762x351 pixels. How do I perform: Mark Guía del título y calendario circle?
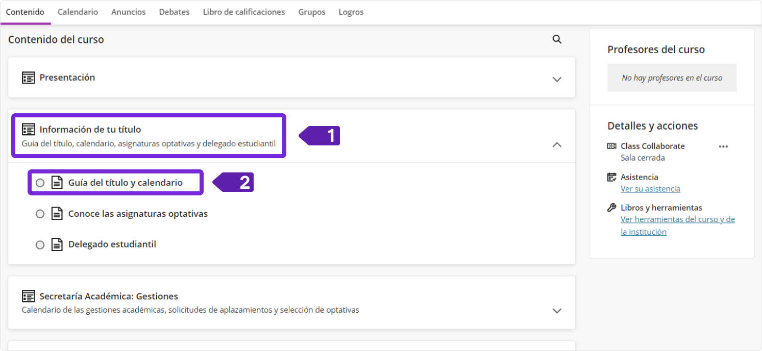tap(40, 183)
